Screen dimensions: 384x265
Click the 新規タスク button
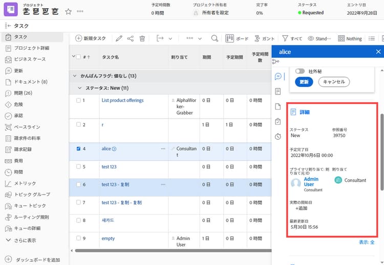[91, 38]
